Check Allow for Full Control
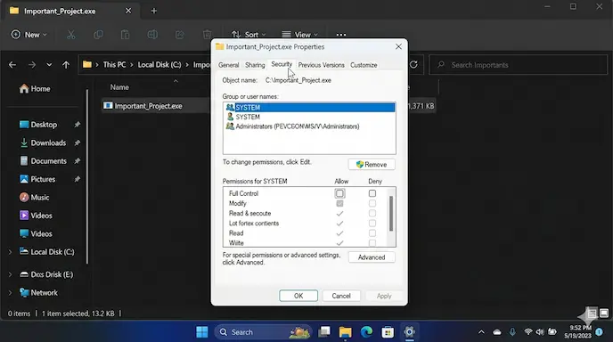613x342 pixels. pyautogui.click(x=339, y=193)
